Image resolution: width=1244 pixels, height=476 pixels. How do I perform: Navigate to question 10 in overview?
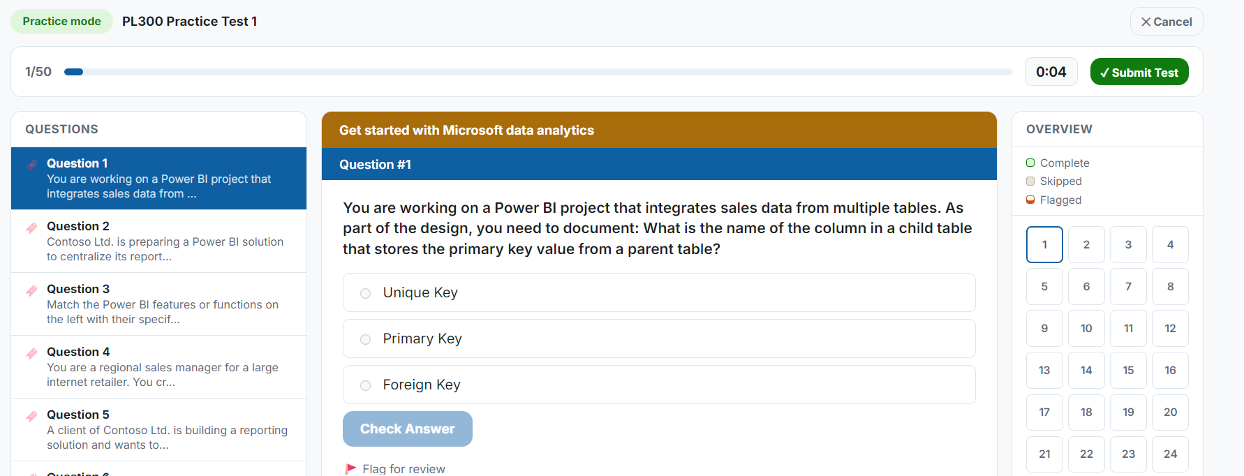1086,328
